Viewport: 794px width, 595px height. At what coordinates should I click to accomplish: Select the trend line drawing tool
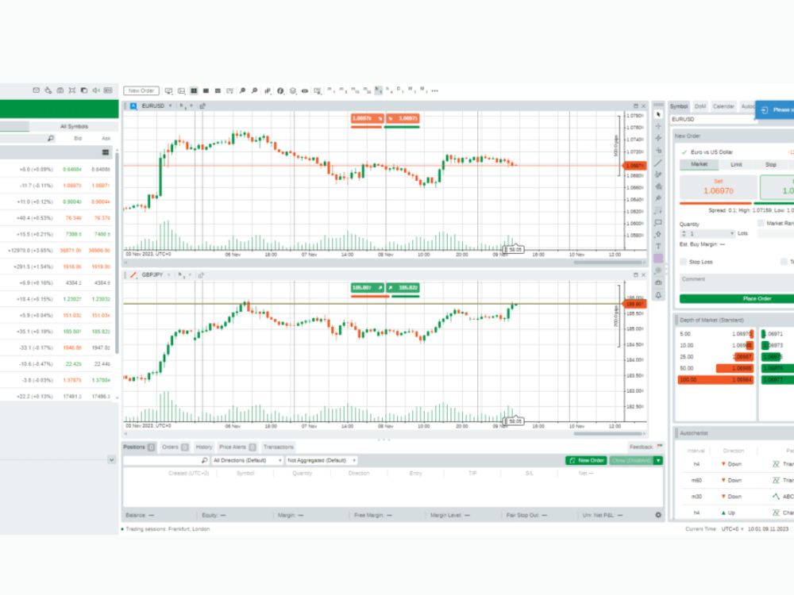[658, 163]
